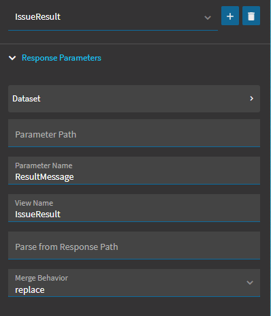Screen dimensions: 271x316
Task: Open the IssueResult dropdown arrow at top
Action: pyautogui.click(x=208, y=18)
